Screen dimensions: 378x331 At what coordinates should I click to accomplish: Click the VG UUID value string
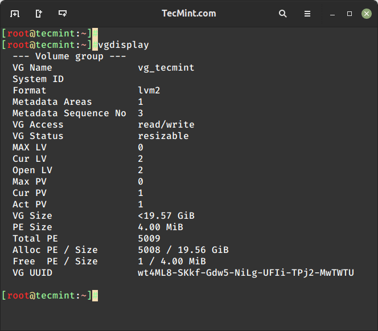[x=245, y=272]
